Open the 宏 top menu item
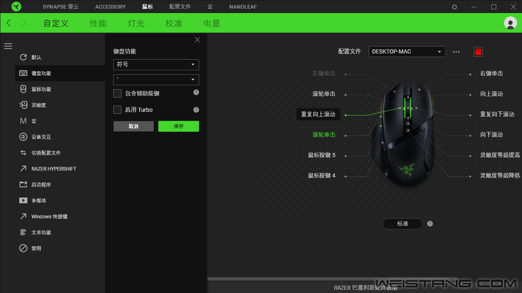This screenshot has width=522, height=293. (210, 7)
